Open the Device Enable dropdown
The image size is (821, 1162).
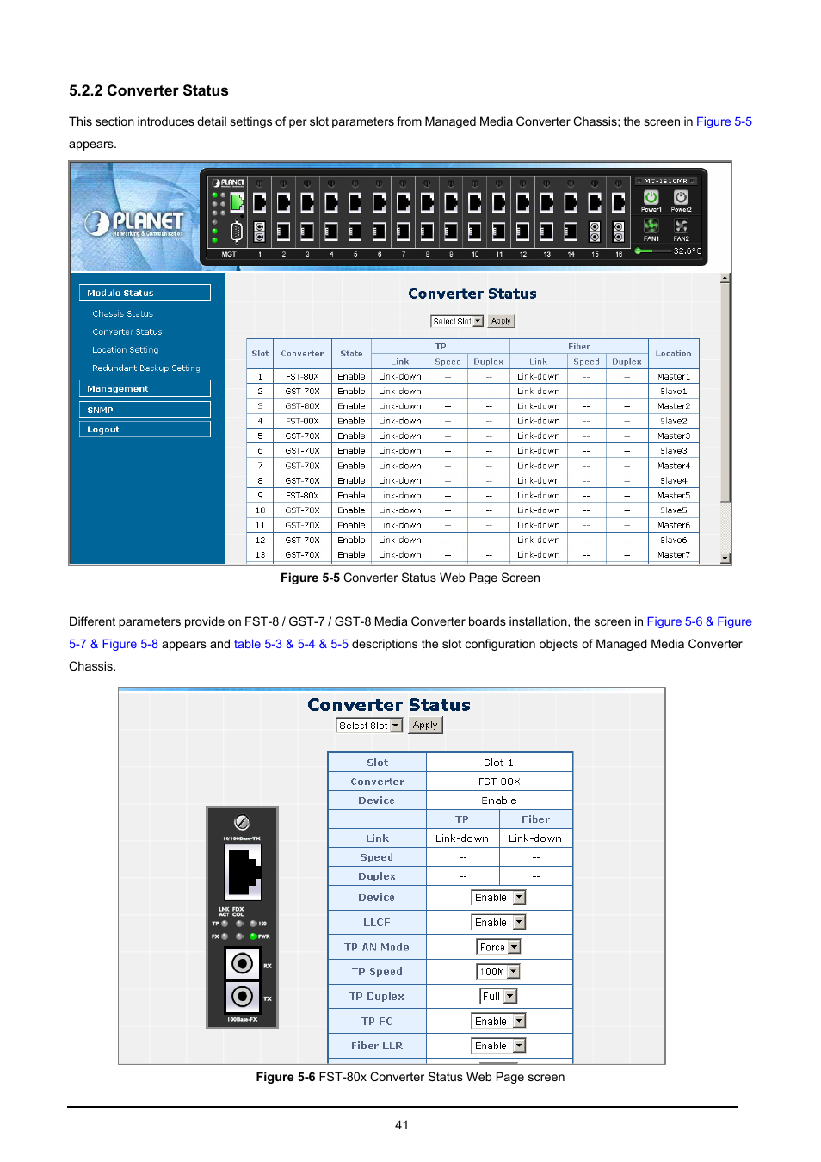tap(498, 898)
